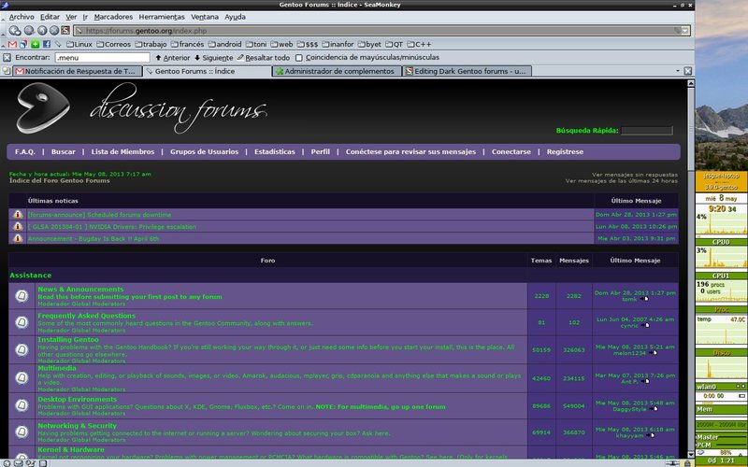The height and width of the screenshot is (467, 748).
Task: Open the Editar menu
Action: tap(50, 17)
